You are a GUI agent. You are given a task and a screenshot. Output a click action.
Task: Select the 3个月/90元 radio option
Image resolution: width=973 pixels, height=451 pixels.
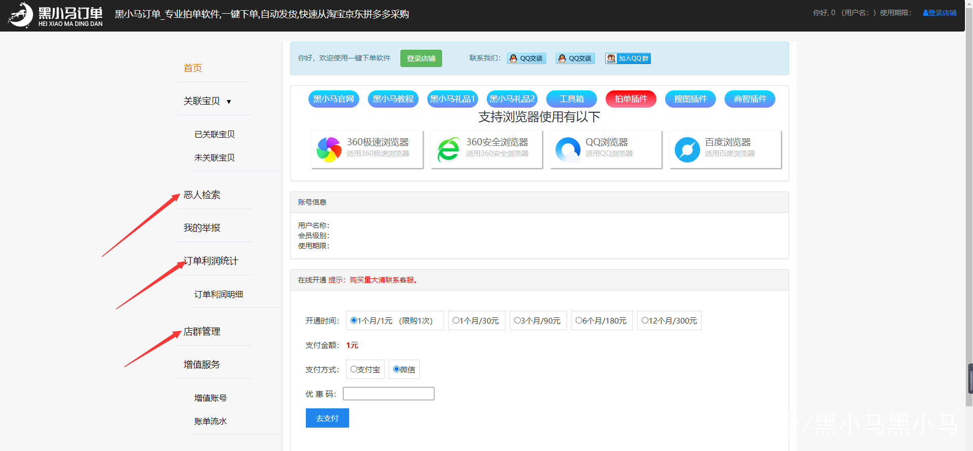(x=517, y=320)
